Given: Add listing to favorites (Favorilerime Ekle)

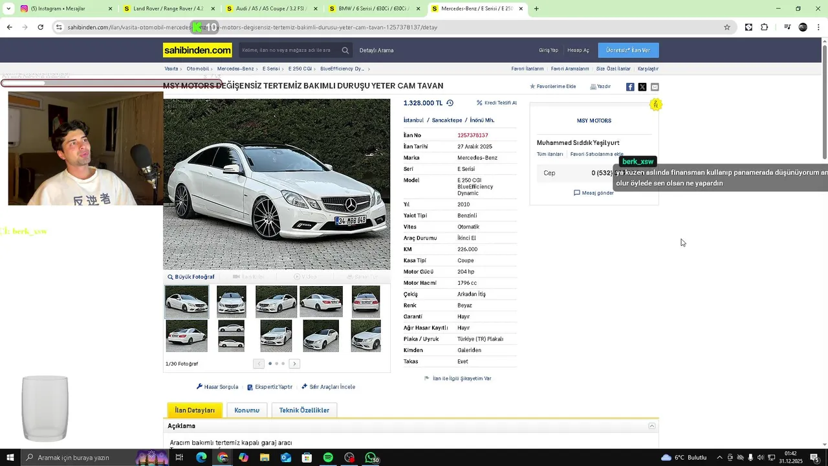Looking at the screenshot, I should (552, 87).
